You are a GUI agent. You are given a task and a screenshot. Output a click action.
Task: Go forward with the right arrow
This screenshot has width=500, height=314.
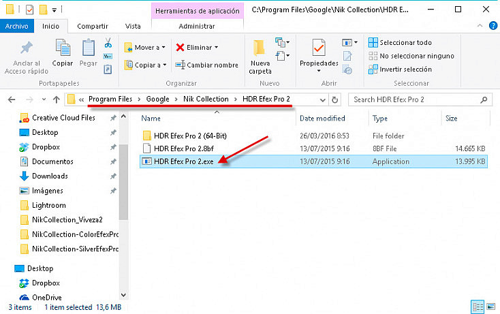[29, 99]
